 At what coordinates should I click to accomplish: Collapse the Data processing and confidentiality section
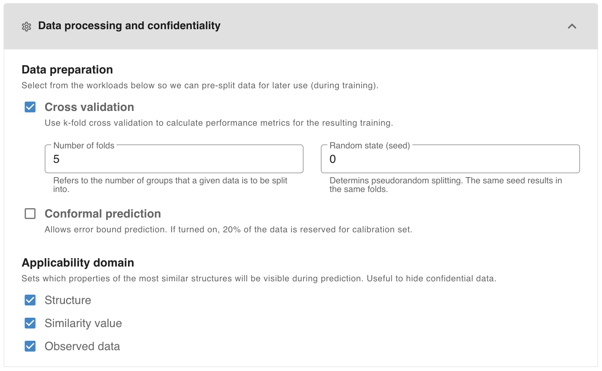tap(572, 26)
